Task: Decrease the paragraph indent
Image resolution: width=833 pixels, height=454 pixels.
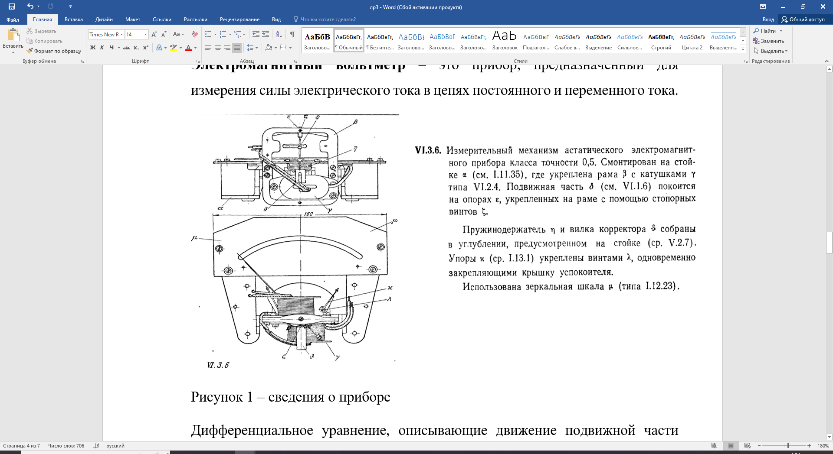Action: (256, 34)
